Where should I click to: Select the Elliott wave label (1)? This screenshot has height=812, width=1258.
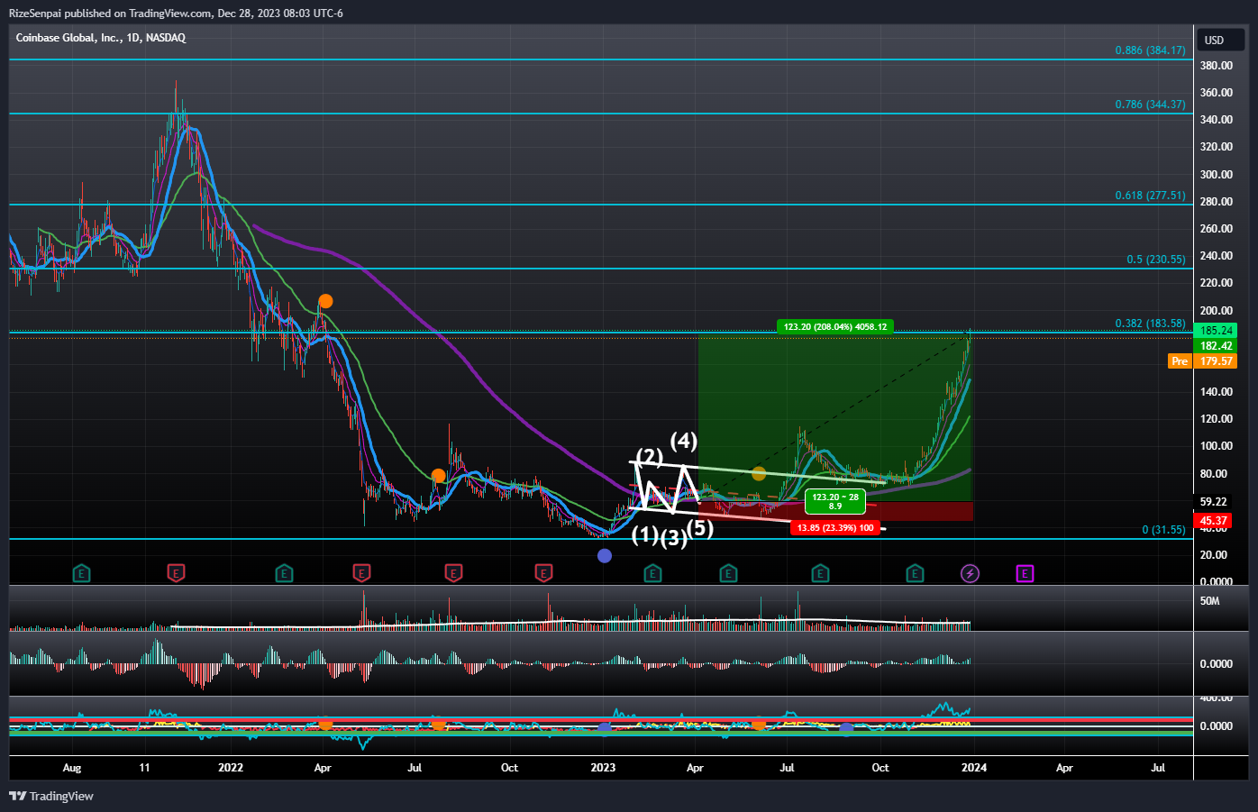644,534
